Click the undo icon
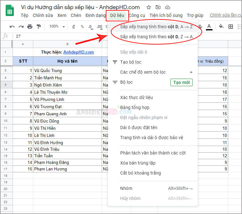The image size is (242, 214). [12, 27]
